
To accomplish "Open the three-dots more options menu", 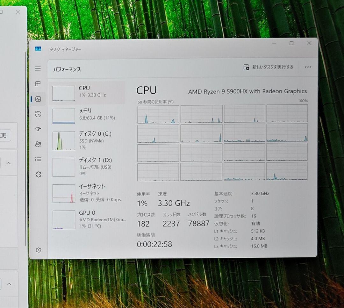I will point(308,67).
